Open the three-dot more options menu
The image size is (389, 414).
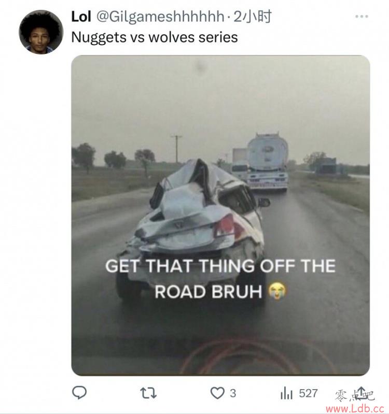(x=362, y=17)
